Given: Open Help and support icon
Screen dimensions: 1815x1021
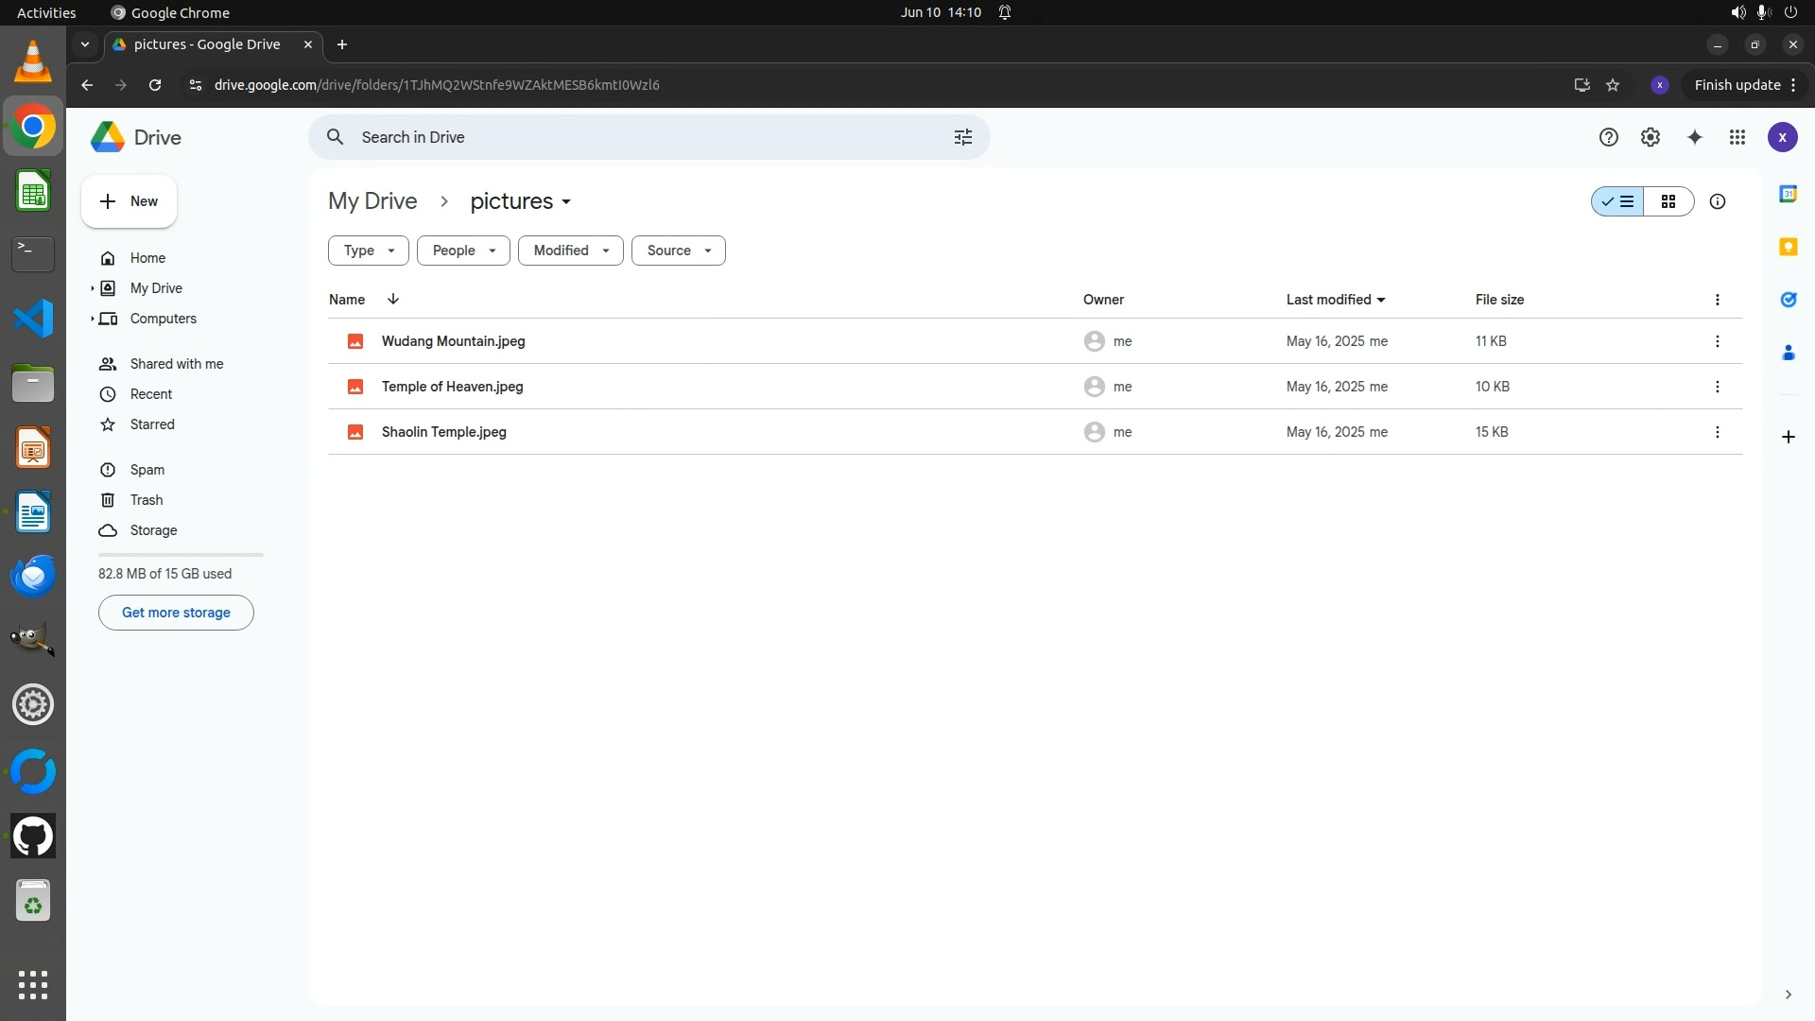Looking at the screenshot, I should 1608,137.
